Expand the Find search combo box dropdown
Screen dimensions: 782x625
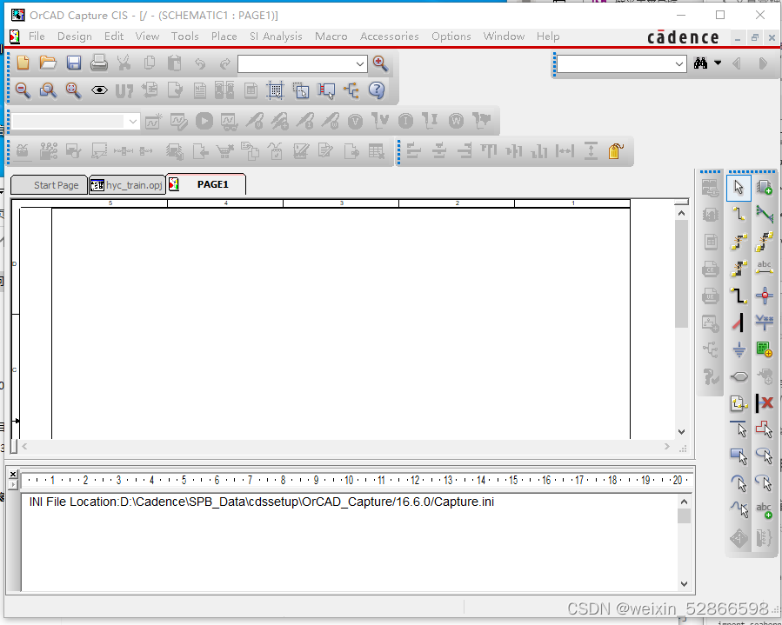[x=678, y=63]
